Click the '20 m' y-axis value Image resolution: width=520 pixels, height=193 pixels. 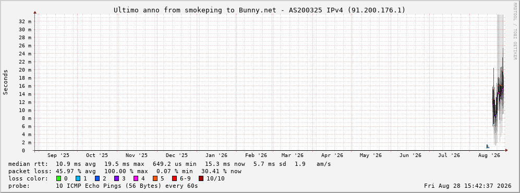25,70
